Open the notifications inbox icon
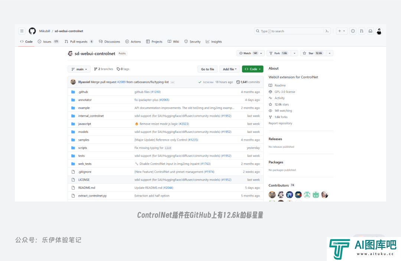401x261 pixels. (x=370, y=31)
